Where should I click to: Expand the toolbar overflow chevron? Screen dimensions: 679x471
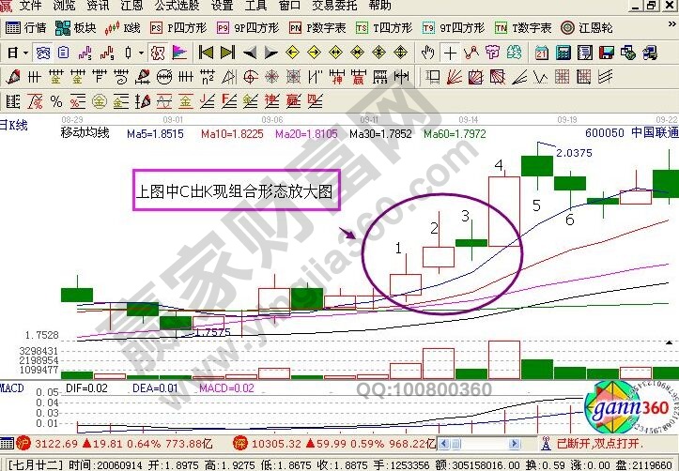[671, 24]
